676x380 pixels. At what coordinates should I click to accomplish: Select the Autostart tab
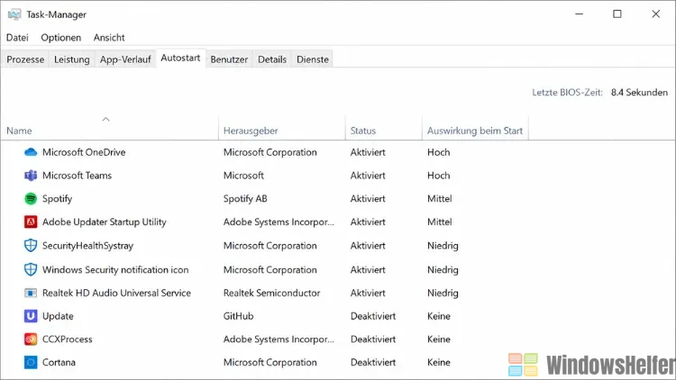coord(180,58)
